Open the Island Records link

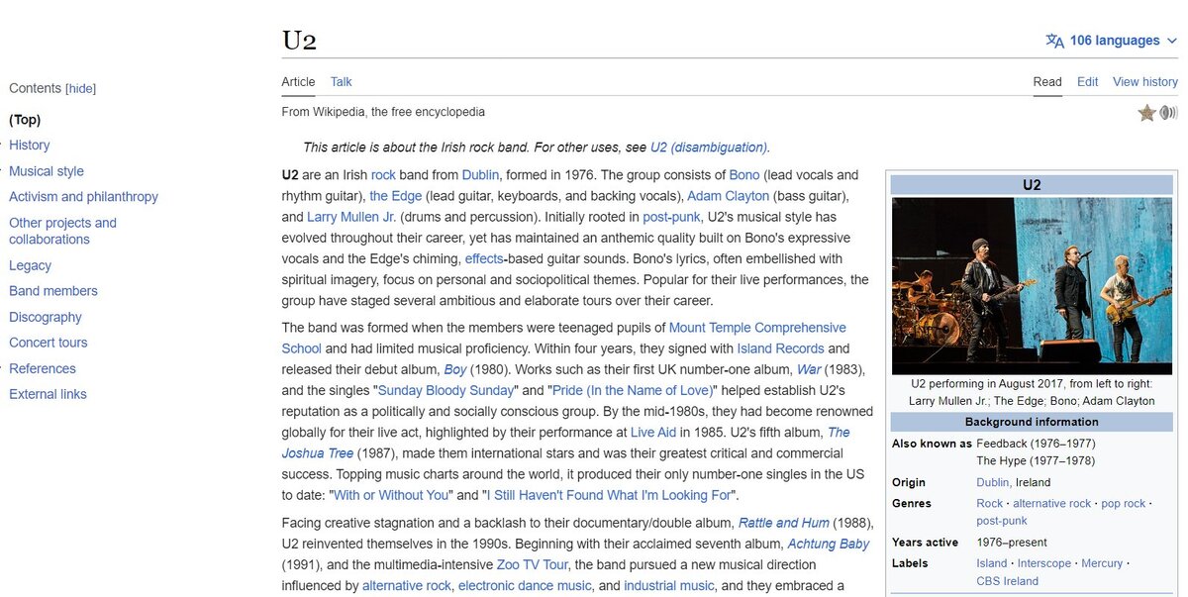pos(780,348)
